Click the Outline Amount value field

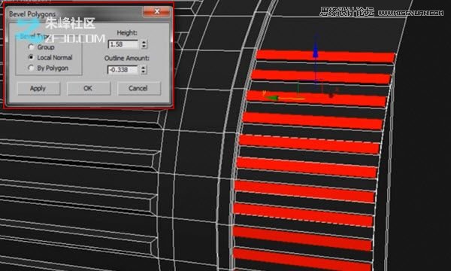123,70
